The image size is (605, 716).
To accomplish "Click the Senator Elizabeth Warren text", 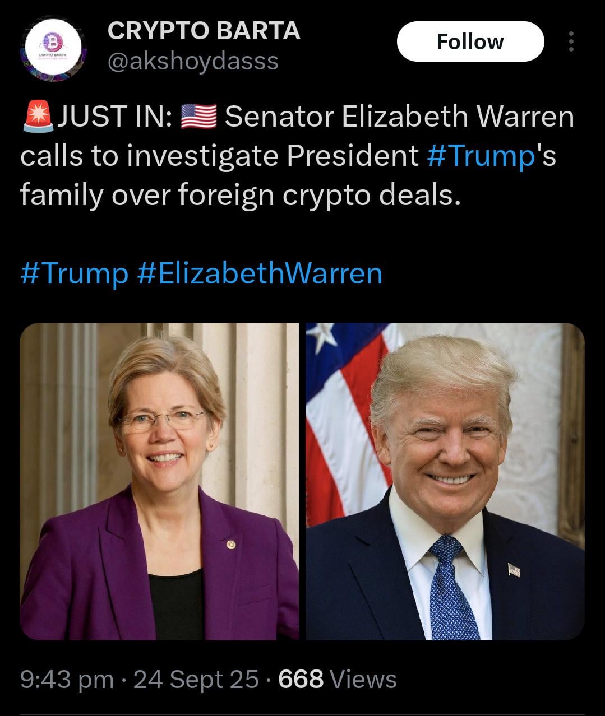I will tap(399, 117).
